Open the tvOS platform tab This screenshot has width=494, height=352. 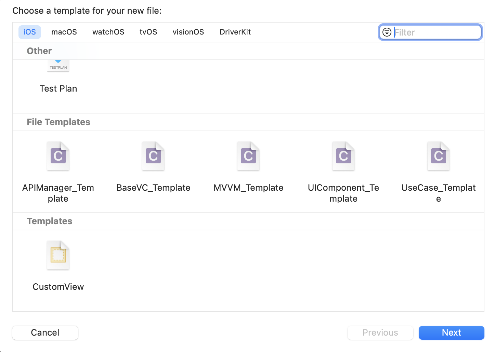tap(148, 32)
